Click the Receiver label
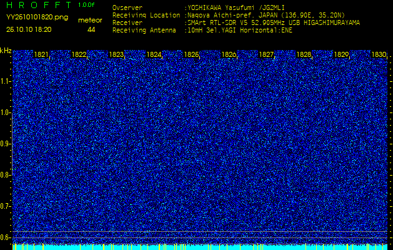The width and height of the screenshot is (393, 250). [x=127, y=23]
